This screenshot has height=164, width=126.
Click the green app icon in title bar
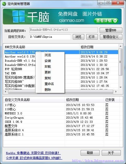click(4, 4)
